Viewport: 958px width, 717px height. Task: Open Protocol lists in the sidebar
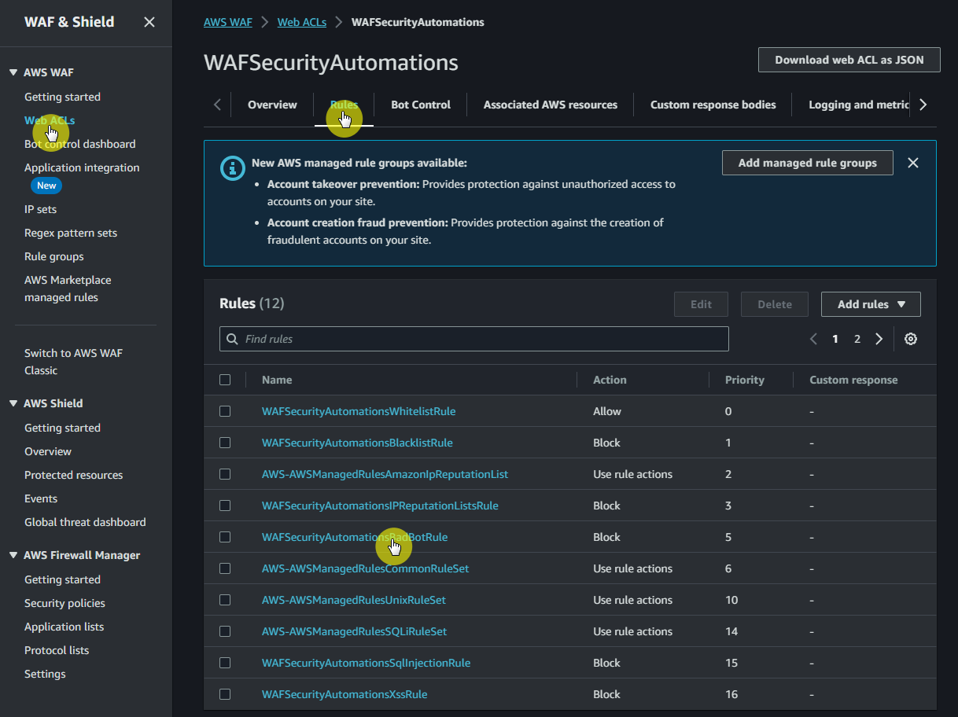point(57,650)
